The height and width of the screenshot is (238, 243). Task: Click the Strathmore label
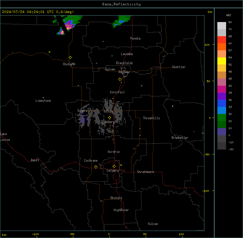[145, 172]
